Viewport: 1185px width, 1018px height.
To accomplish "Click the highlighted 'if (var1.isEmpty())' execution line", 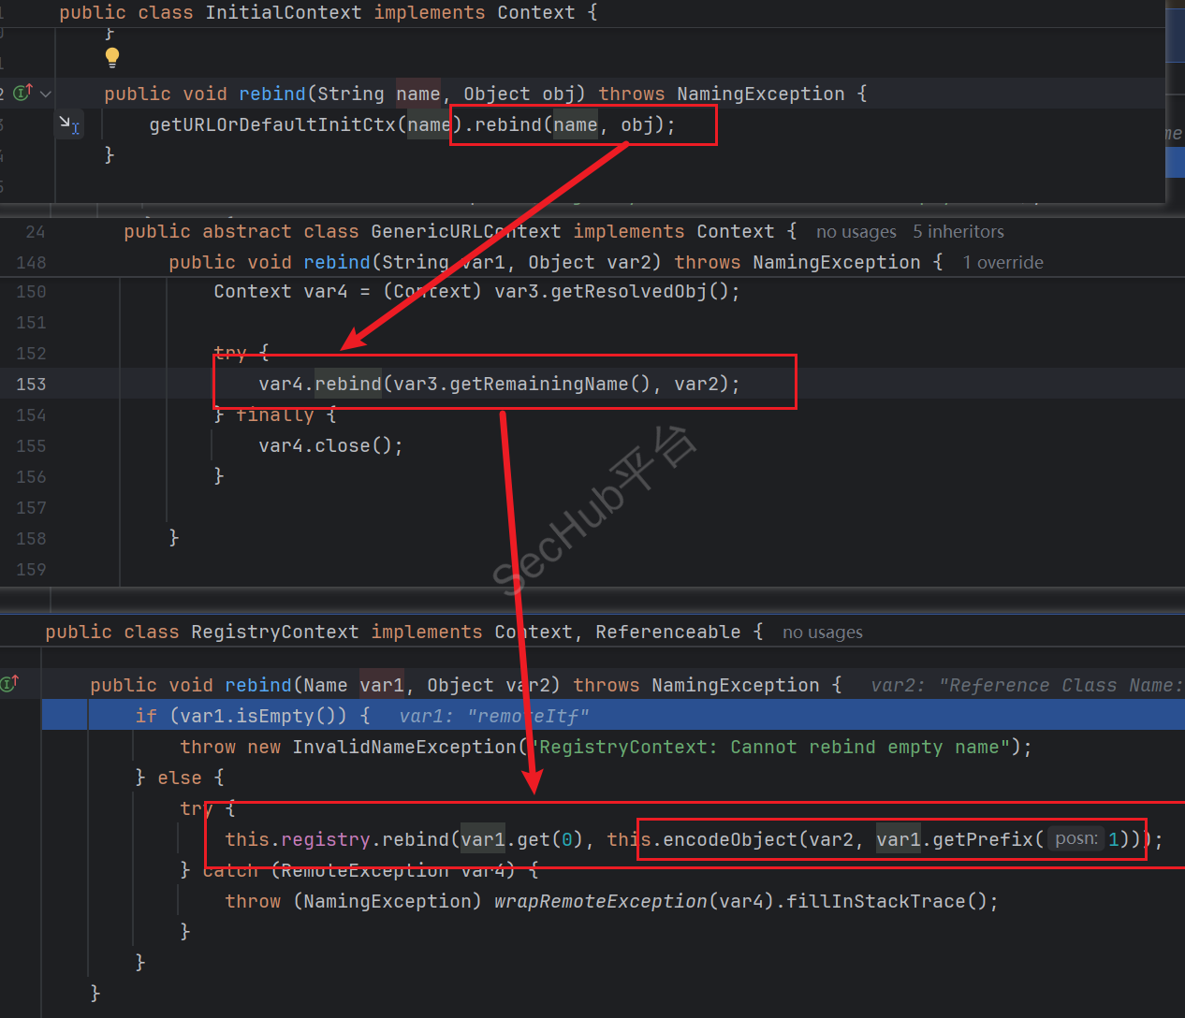I will pyautogui.click(x=253, y=716).
